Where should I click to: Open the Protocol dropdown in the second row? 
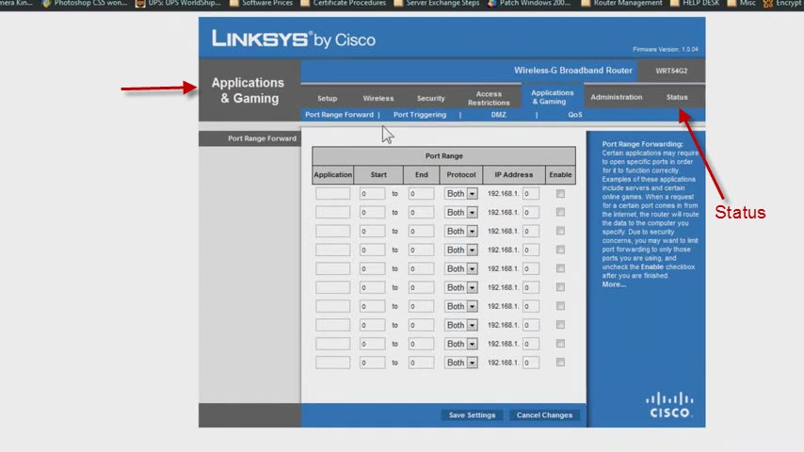[x=461, y=213]
